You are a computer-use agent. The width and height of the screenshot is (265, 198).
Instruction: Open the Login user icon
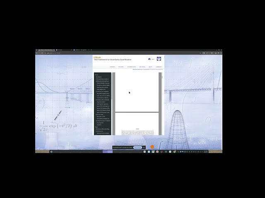point(149,59)
